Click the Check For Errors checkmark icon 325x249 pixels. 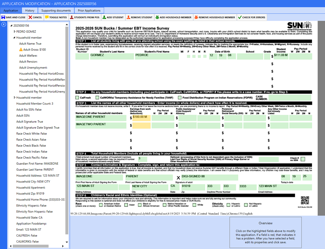(x=240, y=17)
